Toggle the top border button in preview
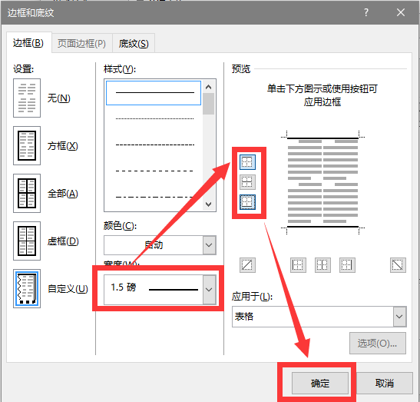 (247, 162)
